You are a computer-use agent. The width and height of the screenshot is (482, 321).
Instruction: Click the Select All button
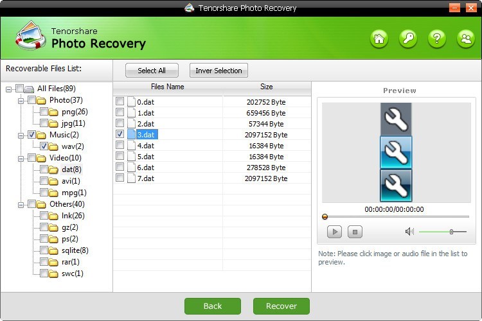(x=152, y=71)
